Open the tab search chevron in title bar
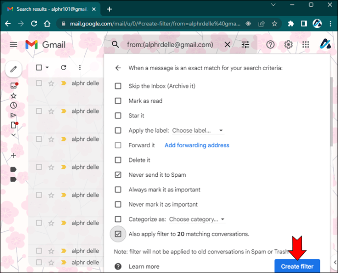The width and height of the screenshot is (338, 273). click(273, 4)
